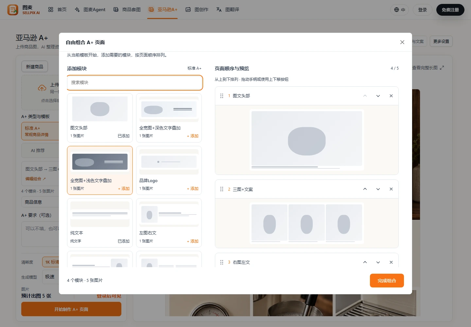Open the 首页 navigation item
The width and height of the screenshot is (471, 327).
coord(57,10)
